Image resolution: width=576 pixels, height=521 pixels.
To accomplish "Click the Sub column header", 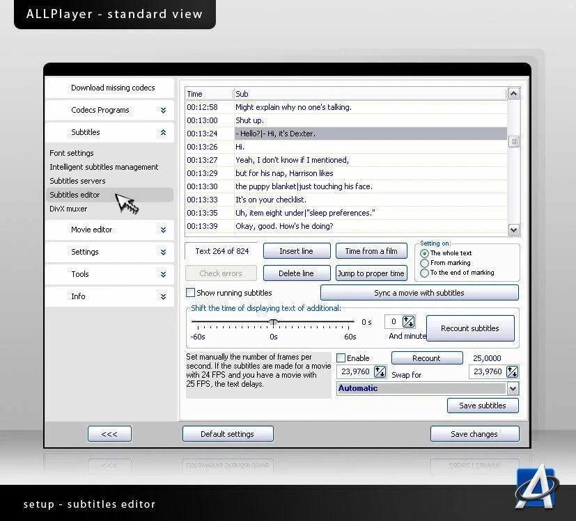I will (370, 94).
